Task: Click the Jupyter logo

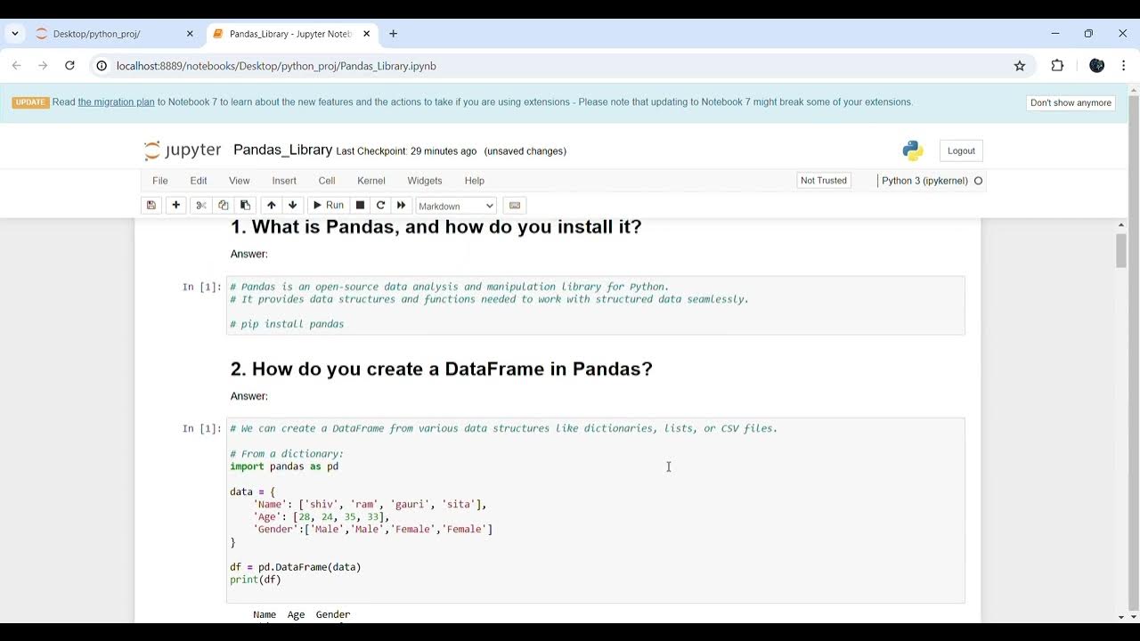Action: click(183, 150)
